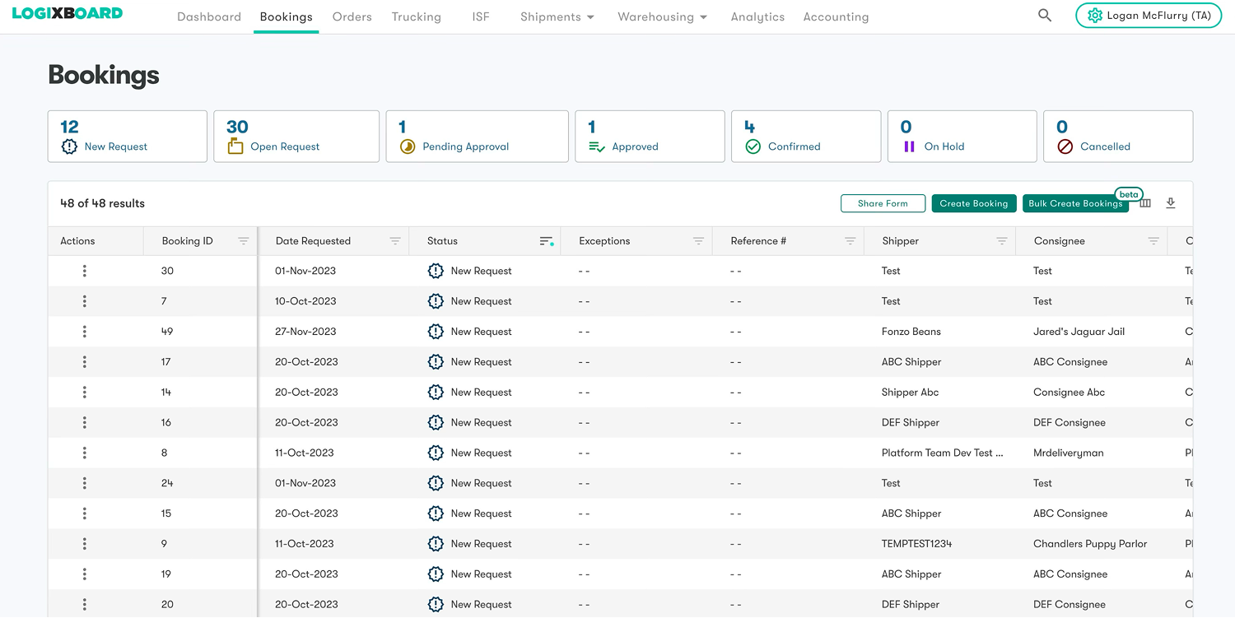Open actions menu for booking 24
The height and width of the screenshot is (618, 1235).
pos(85,483)
